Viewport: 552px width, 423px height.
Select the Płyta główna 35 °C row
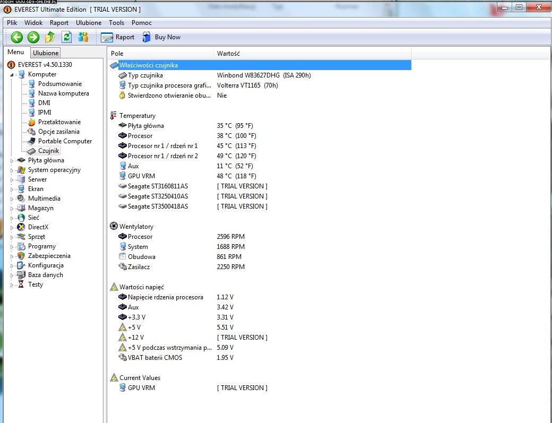coord(261,126)
